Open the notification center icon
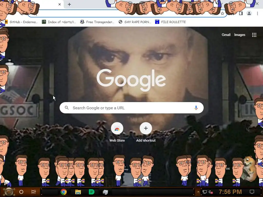263x197 pixels. 252,192
